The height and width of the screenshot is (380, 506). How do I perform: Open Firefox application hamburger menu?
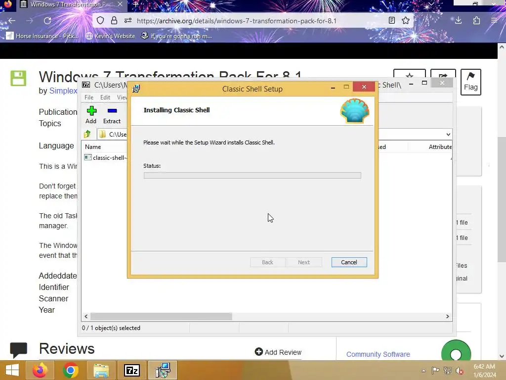[x=494, y=21]
